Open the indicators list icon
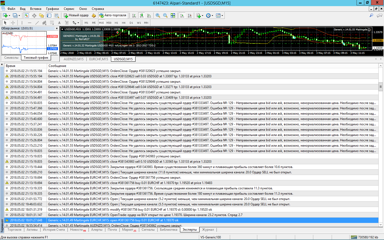Image resolution: width=384 pixels, height=240 pixels. pyautogui.click(x=199, y=15)
